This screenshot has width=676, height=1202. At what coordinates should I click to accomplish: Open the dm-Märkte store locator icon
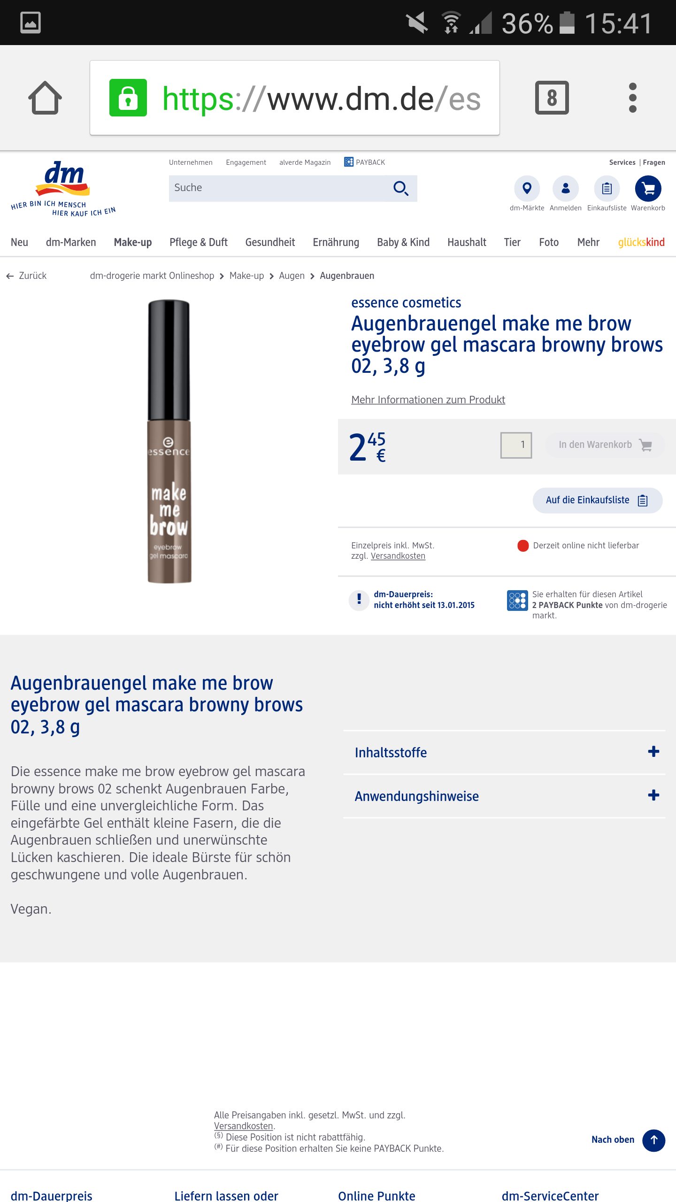pyautogui.click(x=527, y=188)
